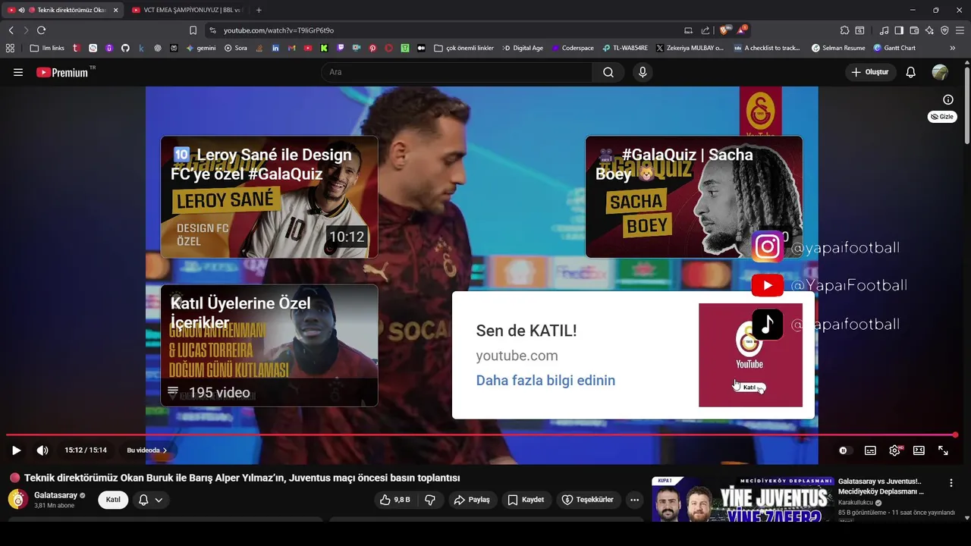971x546 pixels.
Task: Dislike the video with thumbs down
Action: point(430,500)
